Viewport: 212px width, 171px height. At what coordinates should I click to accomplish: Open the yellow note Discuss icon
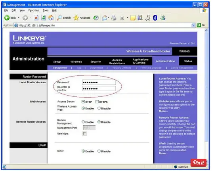tap(133, 18)
